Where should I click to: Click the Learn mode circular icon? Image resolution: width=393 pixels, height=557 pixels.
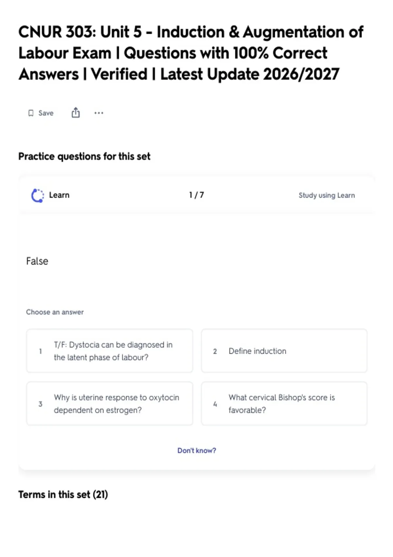tap(37, 195)
